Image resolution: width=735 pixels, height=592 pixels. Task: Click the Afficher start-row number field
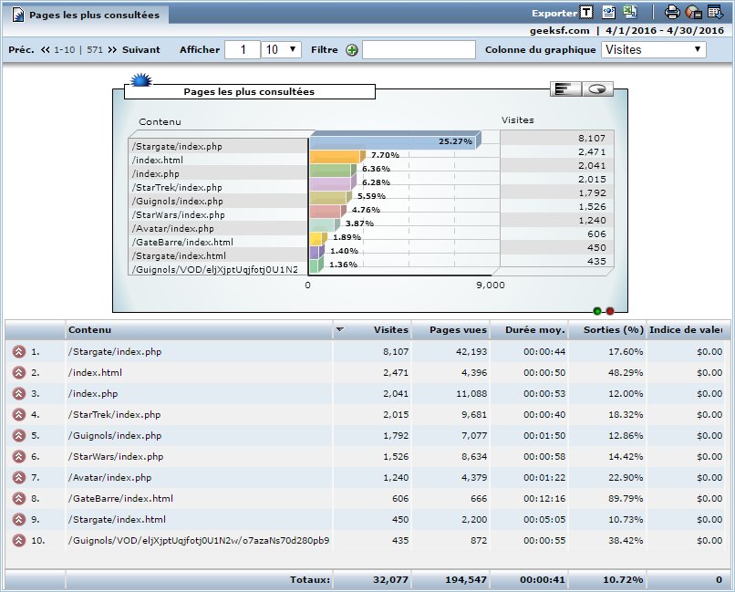pyautogui.click(x=243, y=49)
